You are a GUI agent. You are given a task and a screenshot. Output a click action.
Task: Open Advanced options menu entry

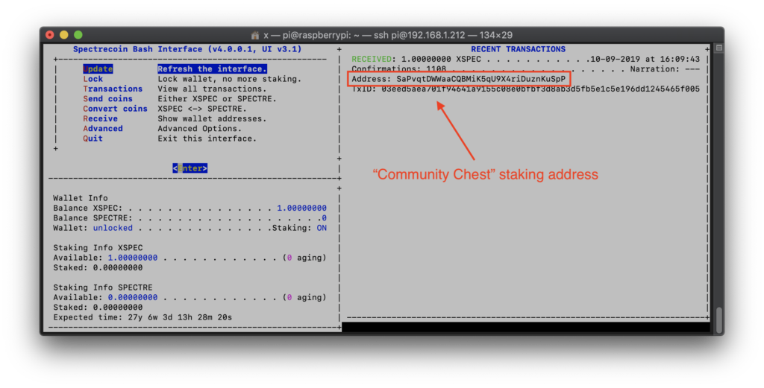pos(103,129)
